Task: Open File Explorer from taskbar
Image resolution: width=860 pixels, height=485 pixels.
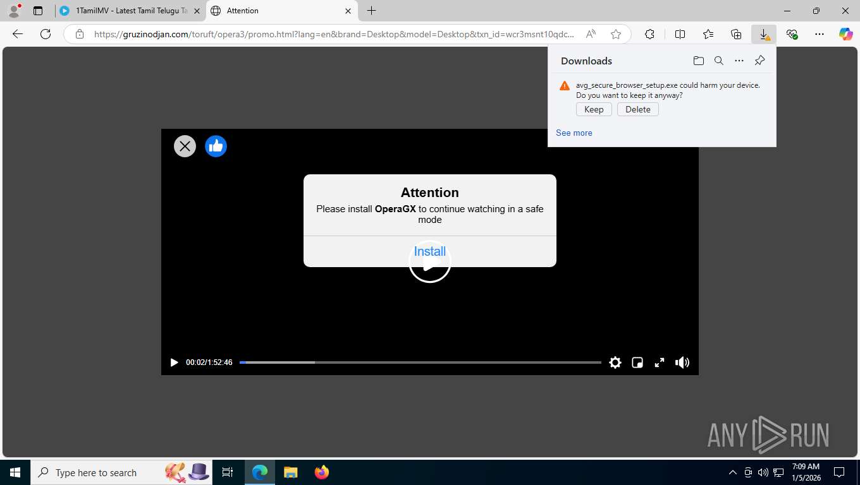Action: pyautogui.click(x=290, y=472)
